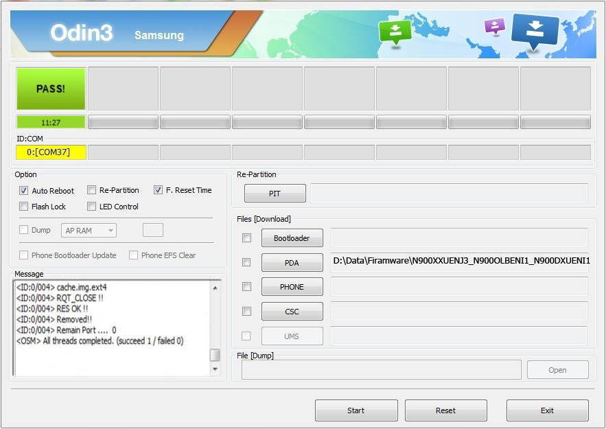Image resolution: width=606 pixels, height=429 pixels.
Task: Click the Exit button
Action: [x=547, y=410]
